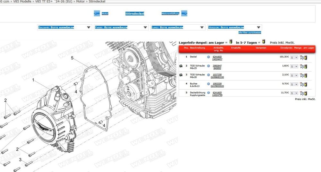Add Deckeldichtung Kupplungsseite to cart
This screenshot has height=172, width=321.
[x=302, y=93]
